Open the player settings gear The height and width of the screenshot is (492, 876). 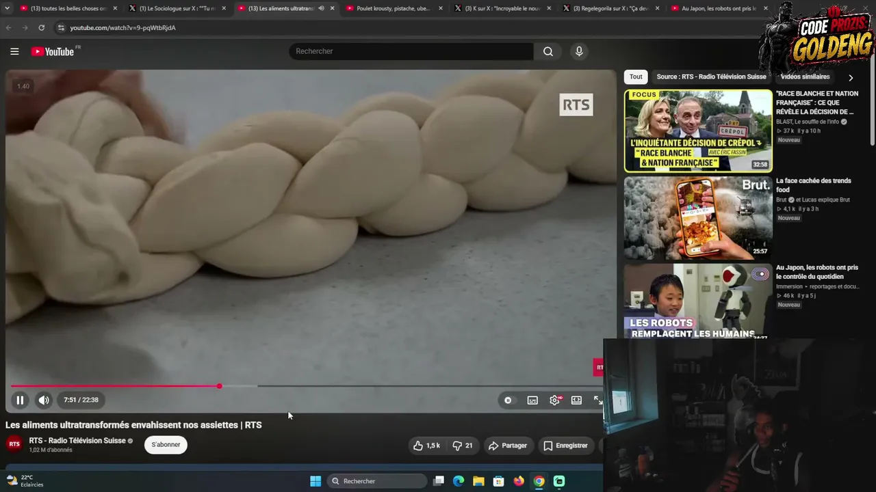[x=555, y=400]
